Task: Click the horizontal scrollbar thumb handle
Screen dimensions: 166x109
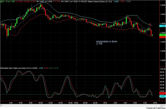Action: [161, 105]
